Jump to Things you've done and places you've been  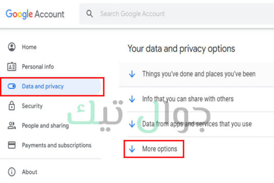tap(199, 74)
